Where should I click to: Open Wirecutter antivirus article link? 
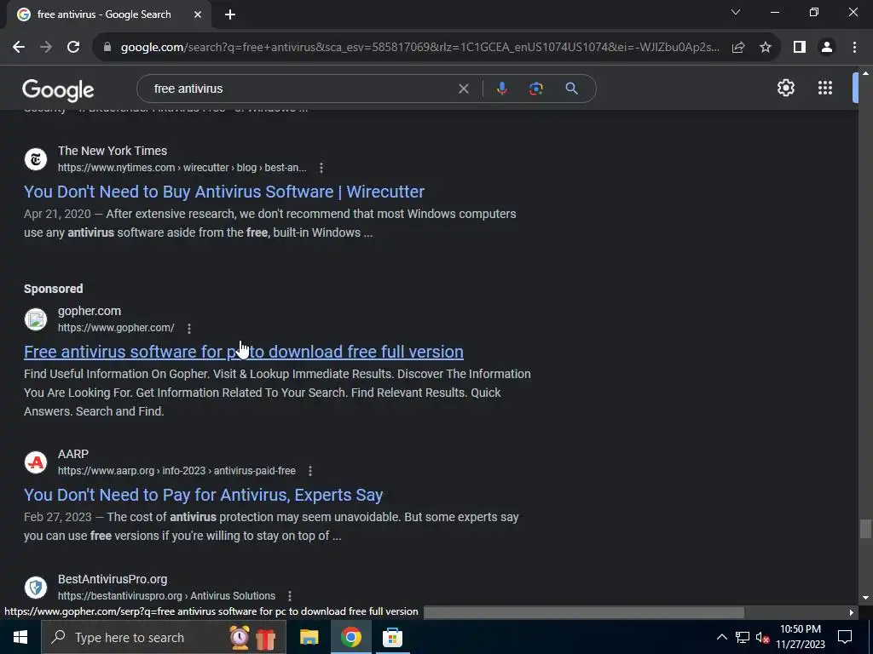[x=224, y=192]
